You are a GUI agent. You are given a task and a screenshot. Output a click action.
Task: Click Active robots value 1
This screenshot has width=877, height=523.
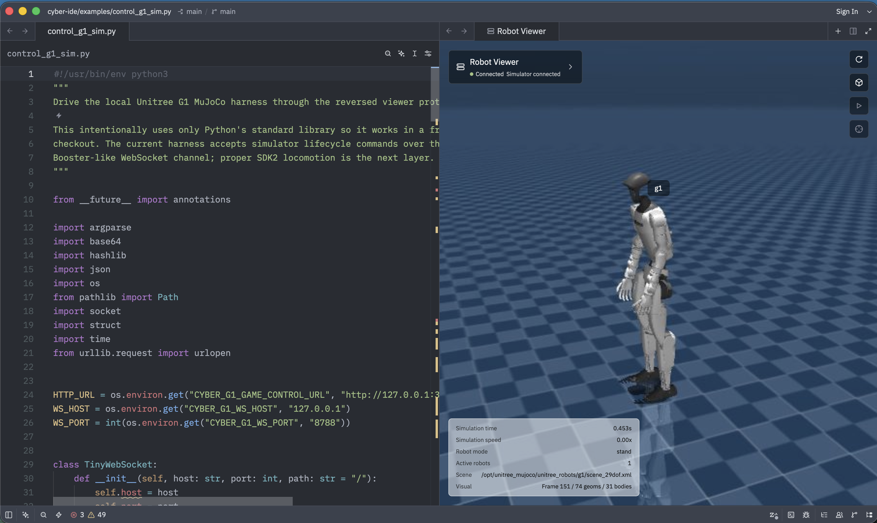pos(629,463)
